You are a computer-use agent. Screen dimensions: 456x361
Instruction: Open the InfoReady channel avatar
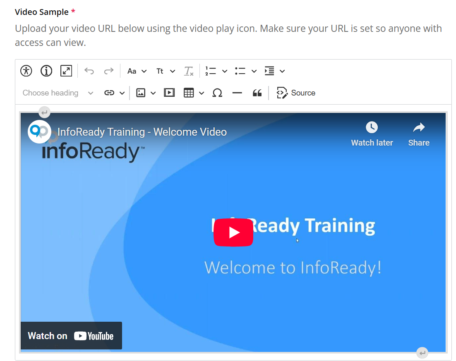40,131
